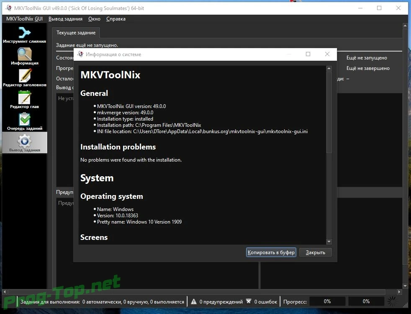Click the MKVToolNix app icon in main title bar
This screenshot has width=411, height=314.
coord(9,8)
